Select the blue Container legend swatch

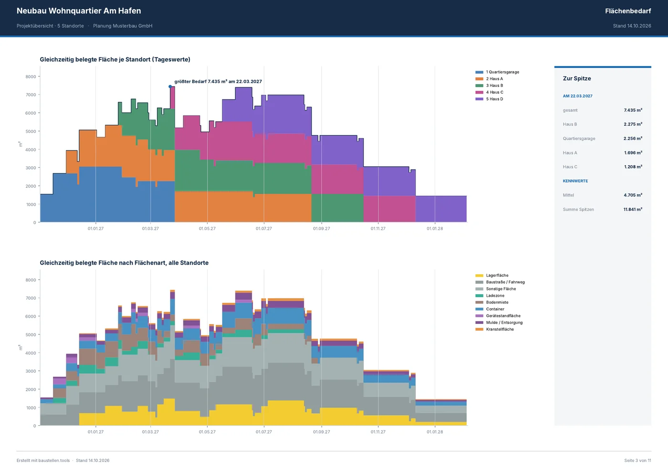coord(479,309)
